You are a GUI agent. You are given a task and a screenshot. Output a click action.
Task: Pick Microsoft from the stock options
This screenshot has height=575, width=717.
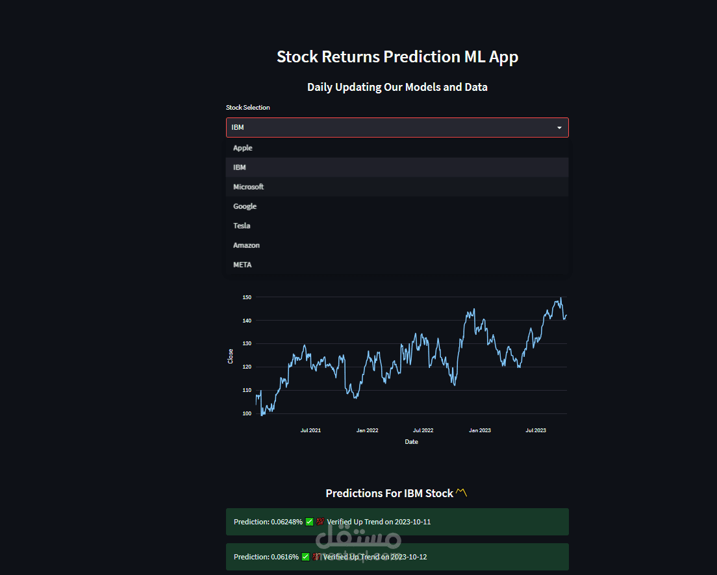tap(397, 187)
